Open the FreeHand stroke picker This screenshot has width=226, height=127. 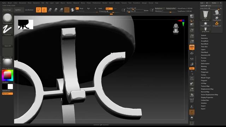tap(7, 30)
